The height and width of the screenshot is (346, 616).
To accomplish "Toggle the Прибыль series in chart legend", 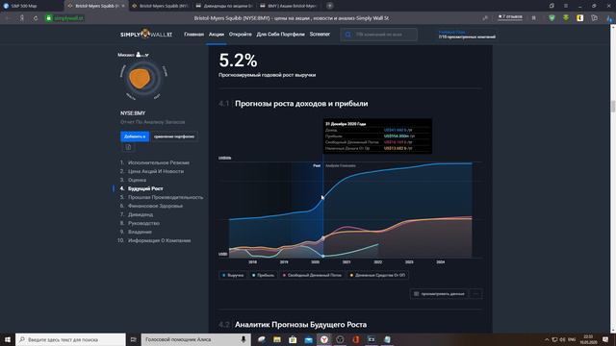I will click(x=263, y=276).
